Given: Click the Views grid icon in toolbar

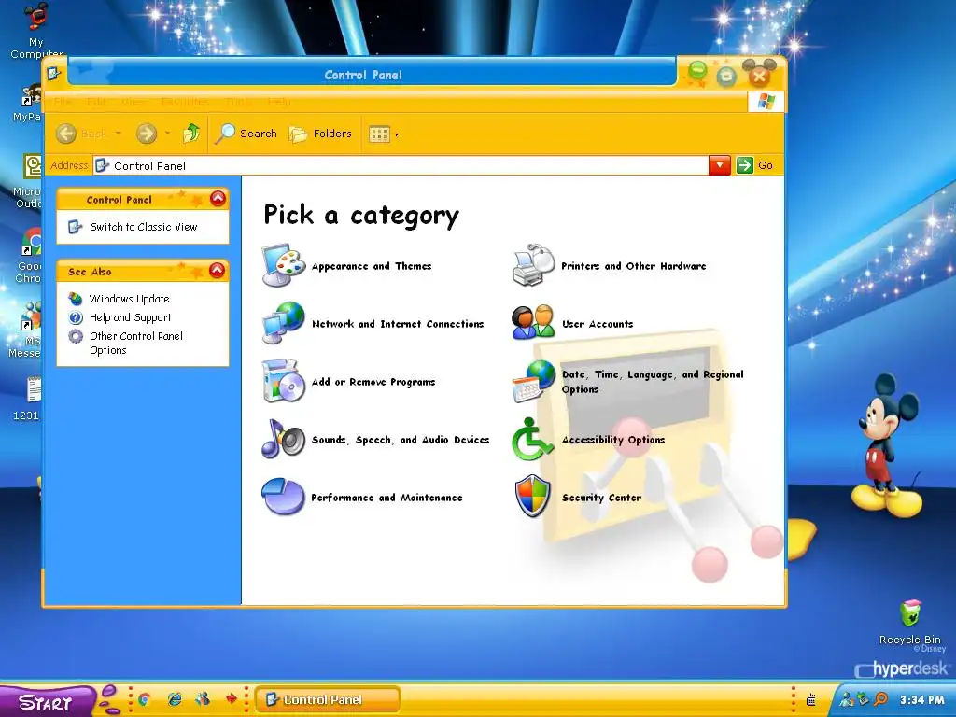Looking at the screenshot, I should click(379, 134).
